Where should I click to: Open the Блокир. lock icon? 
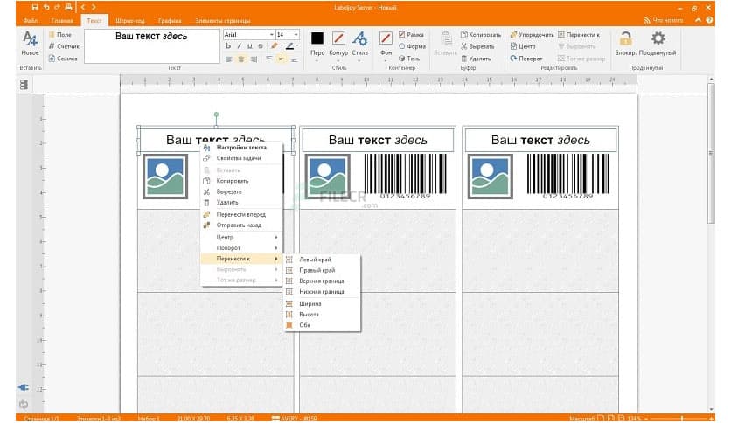(x=625, y=38)
